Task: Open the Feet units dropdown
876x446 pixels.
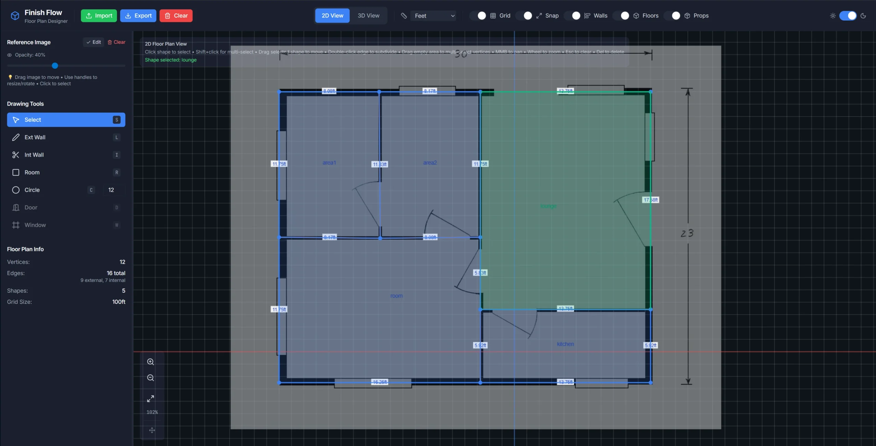Action: pos(434,16)
